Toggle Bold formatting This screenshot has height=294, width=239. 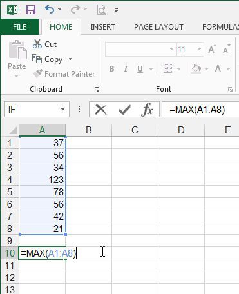[x=111, y=69]
